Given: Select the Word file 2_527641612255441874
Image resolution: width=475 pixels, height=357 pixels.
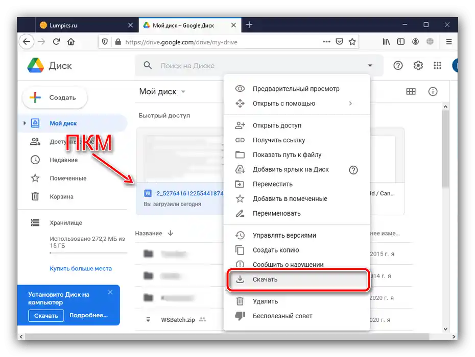Looking at the screenshot, I should coord(180,198).
